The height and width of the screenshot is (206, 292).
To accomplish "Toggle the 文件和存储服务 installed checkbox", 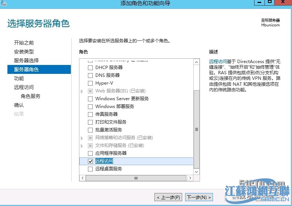I will [90, 145].
